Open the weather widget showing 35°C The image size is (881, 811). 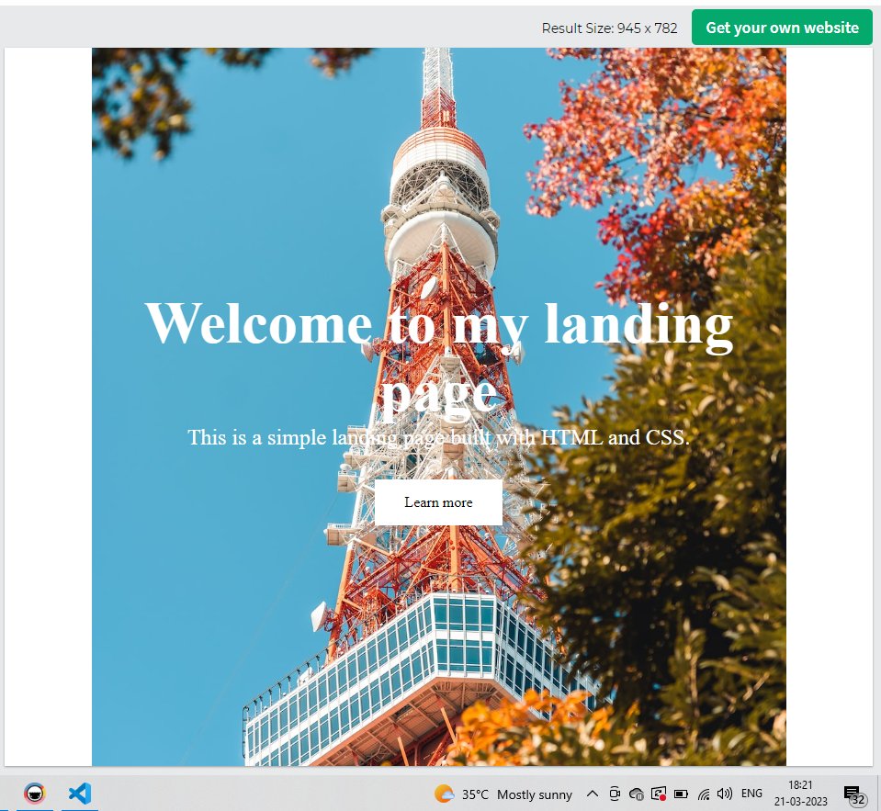click(x=503, y=794)
